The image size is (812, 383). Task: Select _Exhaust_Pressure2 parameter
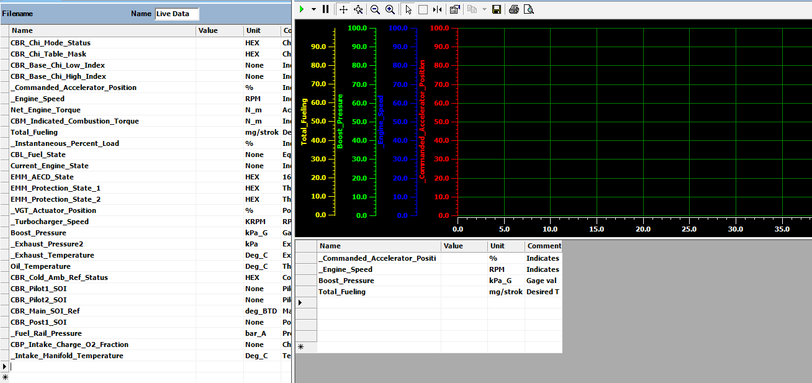point(47,244)
